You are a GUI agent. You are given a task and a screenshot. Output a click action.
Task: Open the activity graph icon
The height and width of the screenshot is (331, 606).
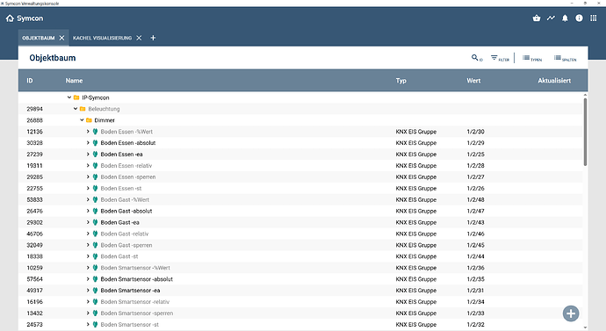551,18
